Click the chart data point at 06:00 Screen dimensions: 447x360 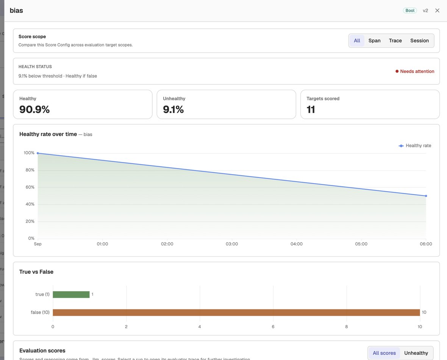pos(426,196)
